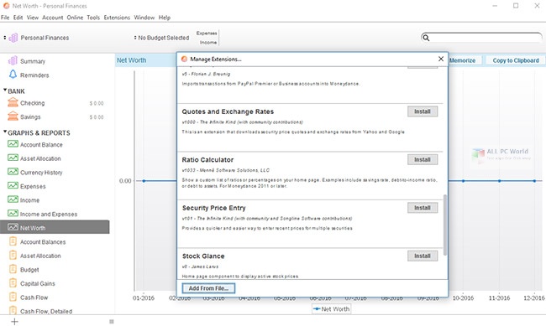Image resolution: width=546 pixels, height=326 pixels.
Task: Install the Stock Glance extension
Action: [x=423, y=256]
